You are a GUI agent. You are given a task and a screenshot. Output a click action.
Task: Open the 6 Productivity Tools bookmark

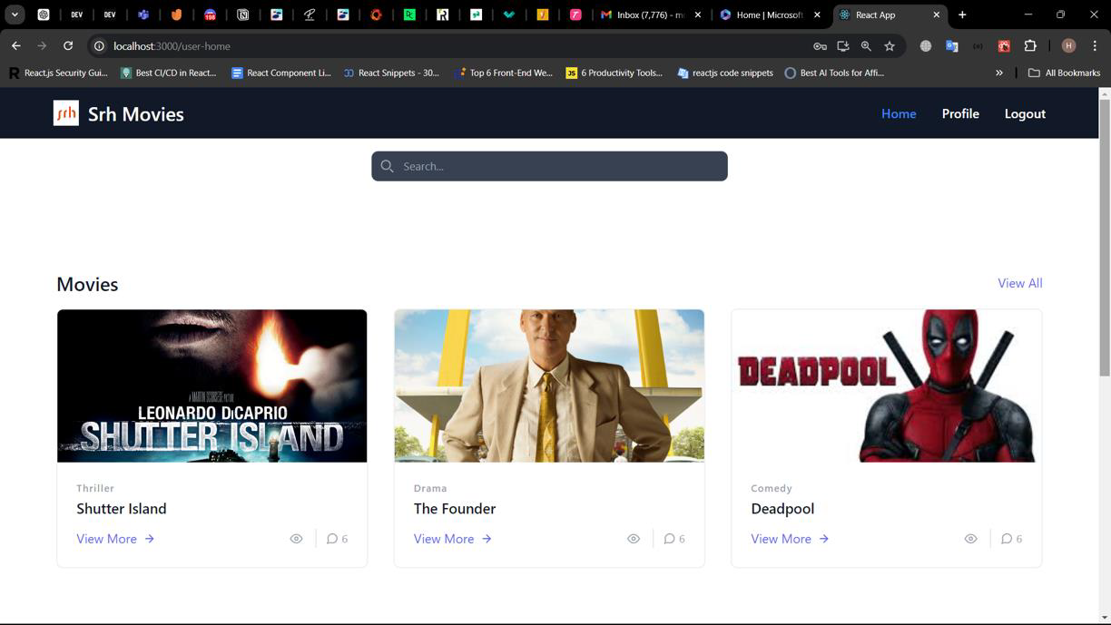(x=614, y=73)
